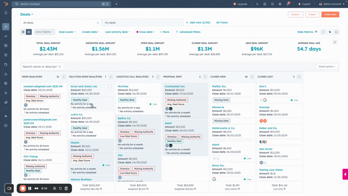Close the All deals view tab
348x196 pixels.
(x=98, y=23)
